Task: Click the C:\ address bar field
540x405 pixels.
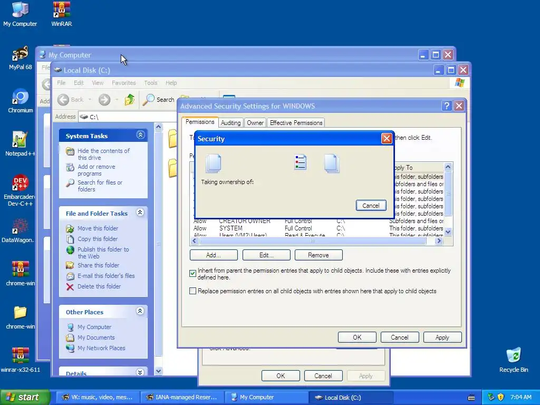Action: [128, 117]
